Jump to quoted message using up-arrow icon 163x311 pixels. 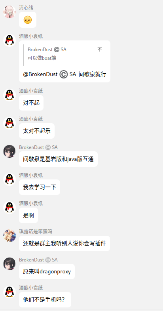(x=100, y=50)
